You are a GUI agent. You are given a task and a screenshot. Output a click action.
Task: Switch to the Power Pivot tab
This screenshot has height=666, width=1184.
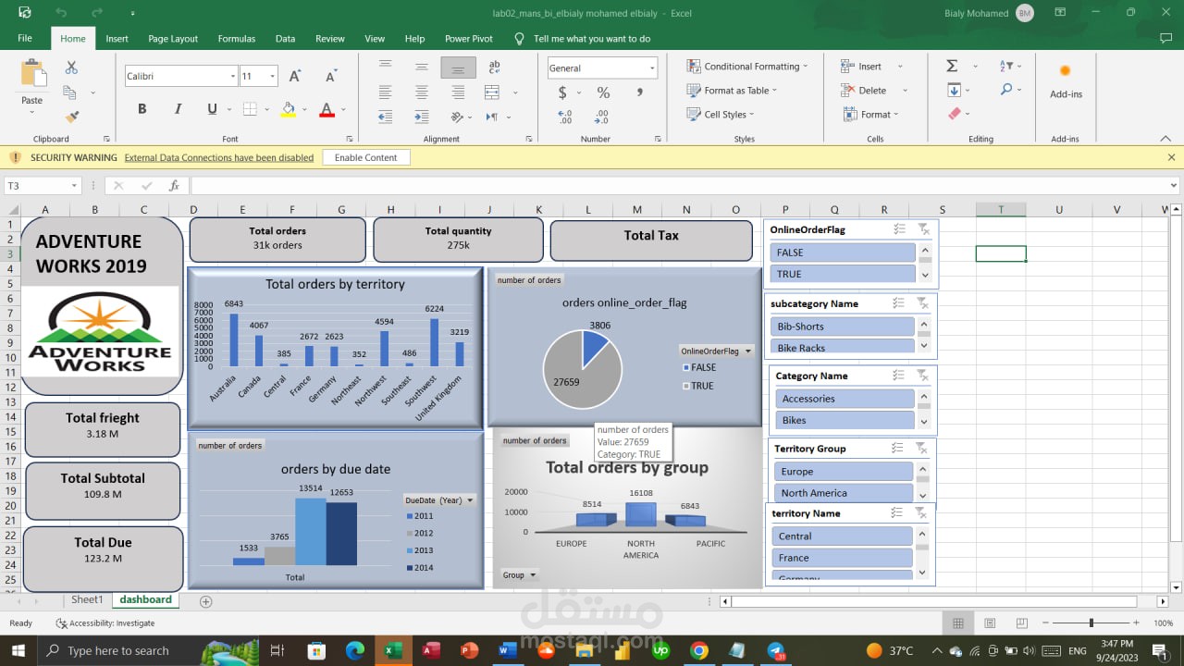pyautogui.click(x=469, y=39)
